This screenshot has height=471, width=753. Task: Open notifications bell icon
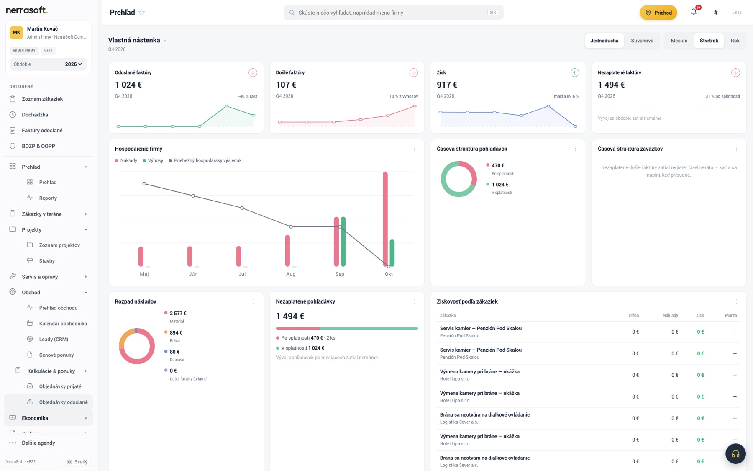click(x=694, y=12)
